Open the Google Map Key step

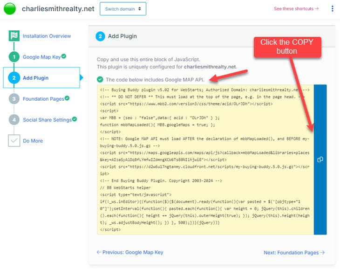(41, 57)
